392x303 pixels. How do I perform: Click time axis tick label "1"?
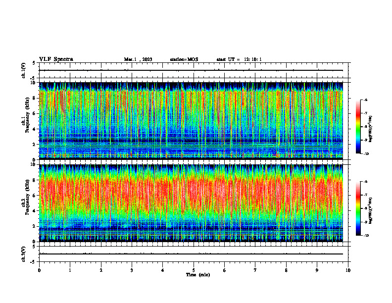click(70, 270)
